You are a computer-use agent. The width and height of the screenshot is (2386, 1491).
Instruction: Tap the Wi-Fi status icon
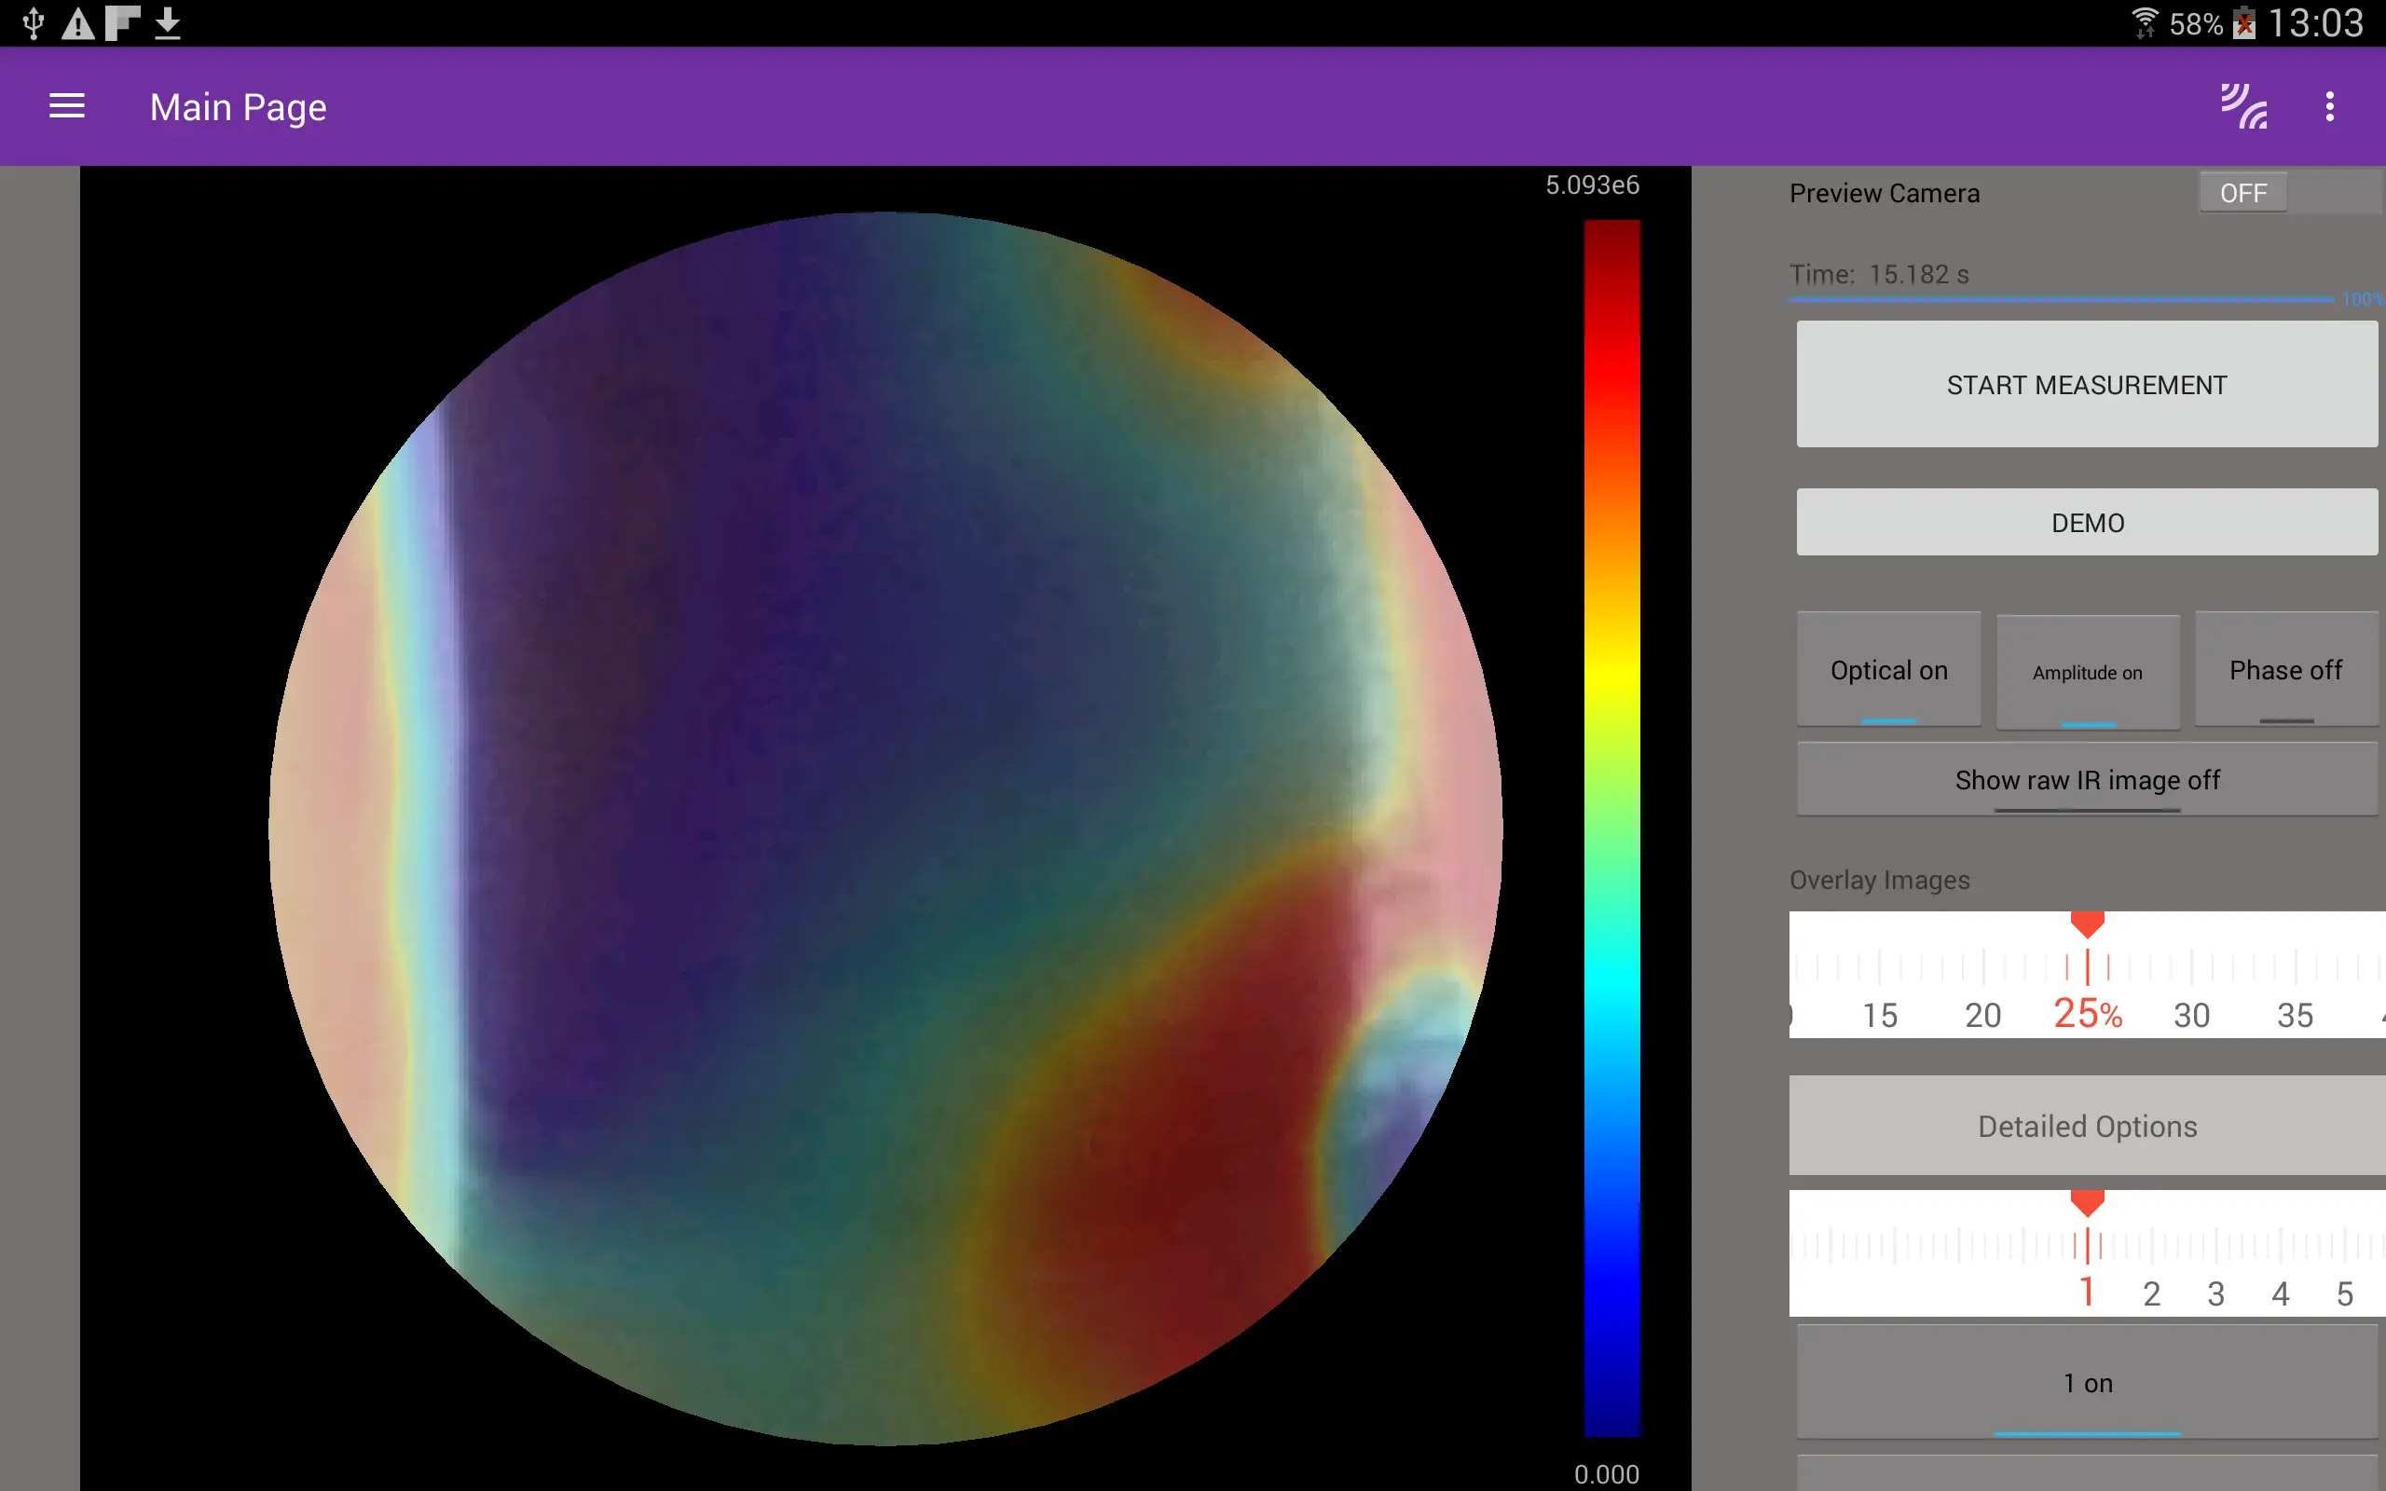(2145, 22)
